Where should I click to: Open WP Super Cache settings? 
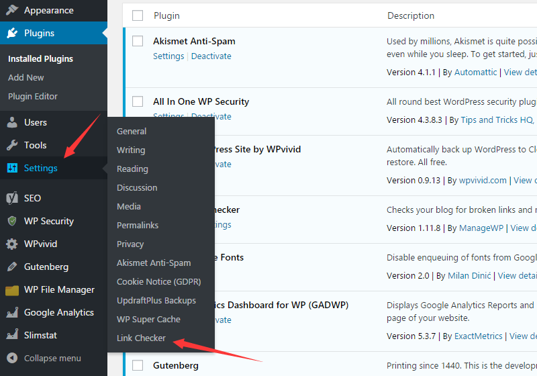(x=148, y=319)
